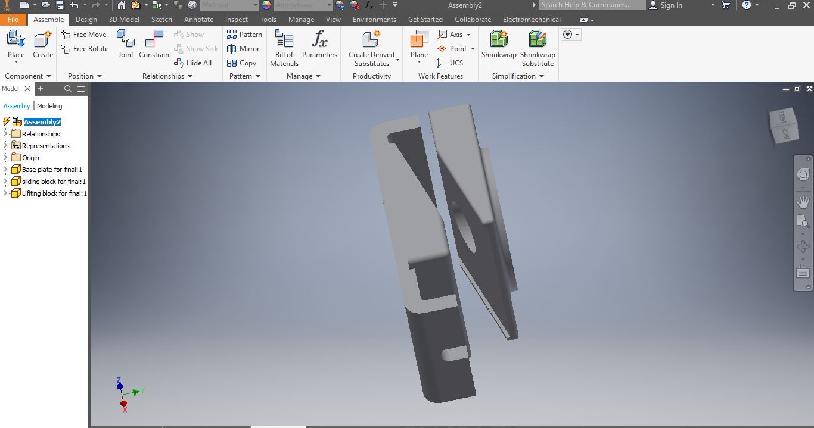Open the Relationships panel dropdown
Image resolution: width=814 pixels, height=428 pixels.
pos(167,76)
